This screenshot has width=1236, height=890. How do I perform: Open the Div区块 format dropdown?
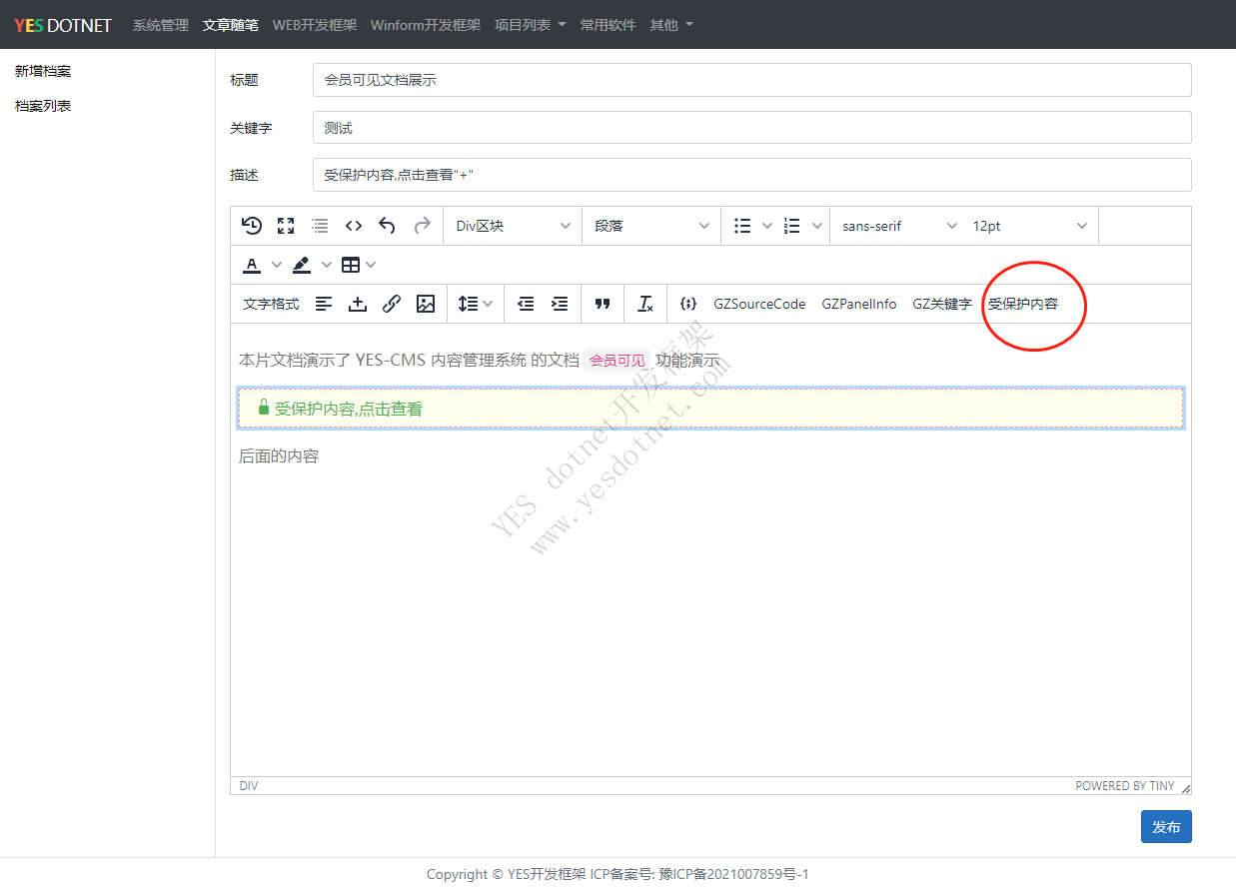click(x=512, y=226)
